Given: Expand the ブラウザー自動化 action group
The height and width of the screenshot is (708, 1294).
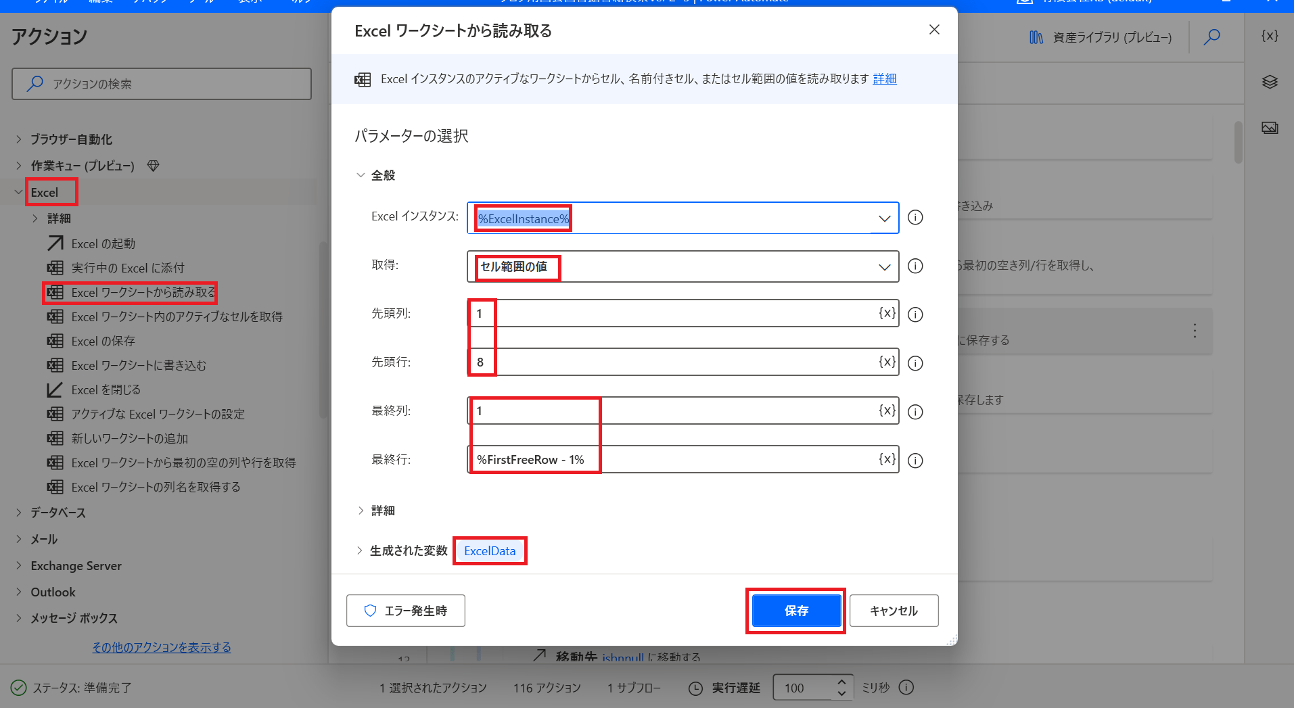Looking at the screenshot, I should click(19, 139).
